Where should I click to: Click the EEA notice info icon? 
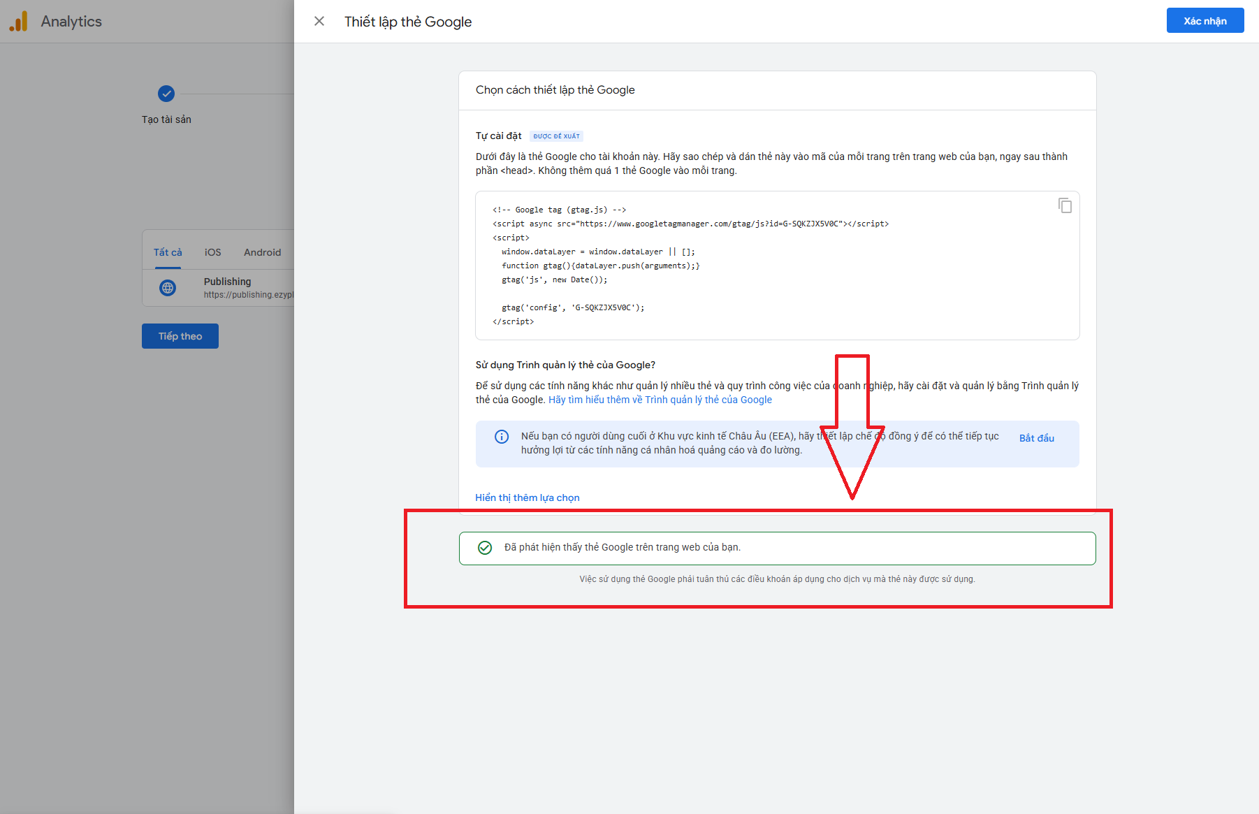click(502, 437)
